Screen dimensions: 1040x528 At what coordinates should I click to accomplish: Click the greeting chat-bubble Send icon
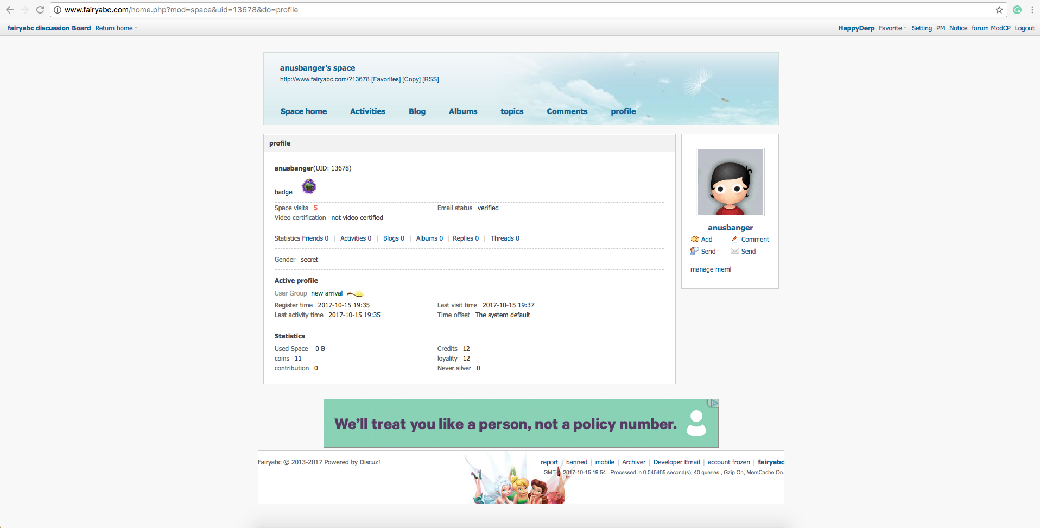tap(694, 252)
